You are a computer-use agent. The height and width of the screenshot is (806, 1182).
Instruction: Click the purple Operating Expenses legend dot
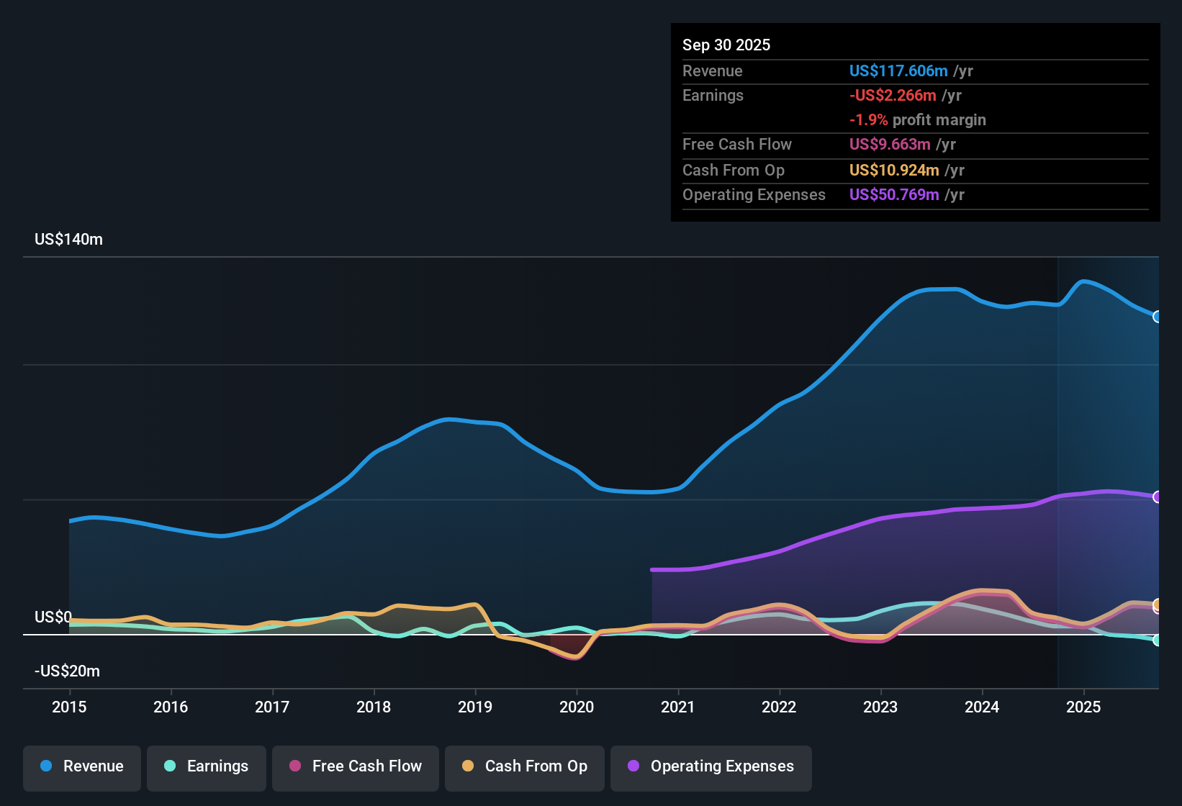(633, 766)
